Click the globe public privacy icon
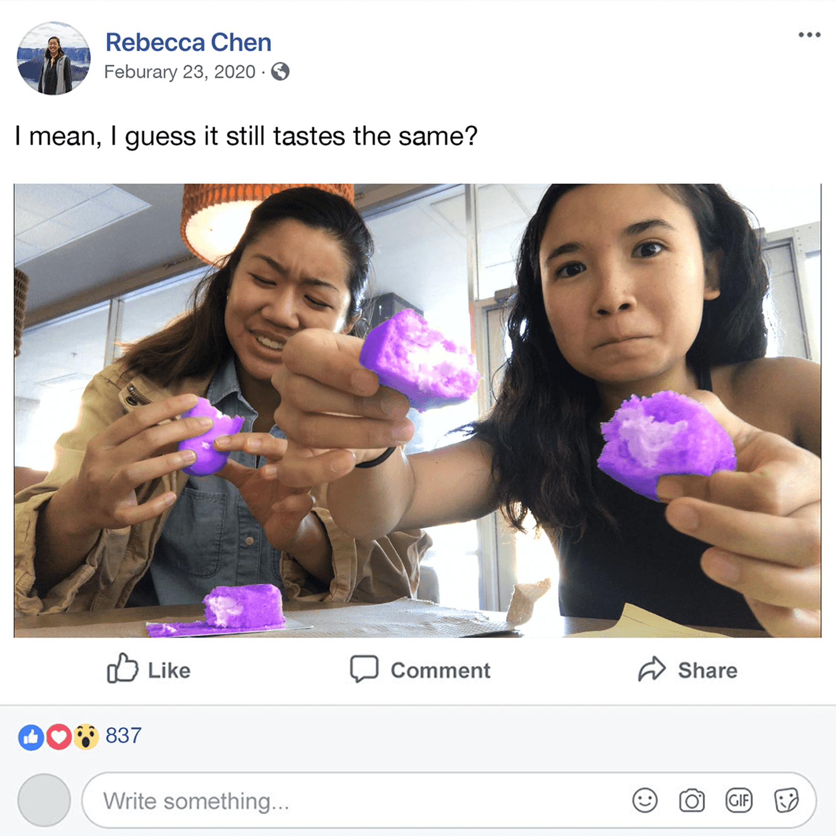Image resolution: width=836 pixels, height=836 pixels. (x=280, y=71)
